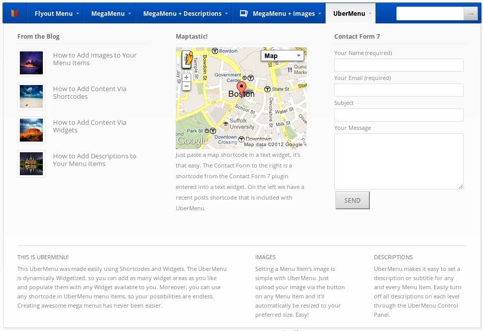
Task: Open 'How to Add Descriptions to Your Menu Items'
Action: [x=94, y=159]
